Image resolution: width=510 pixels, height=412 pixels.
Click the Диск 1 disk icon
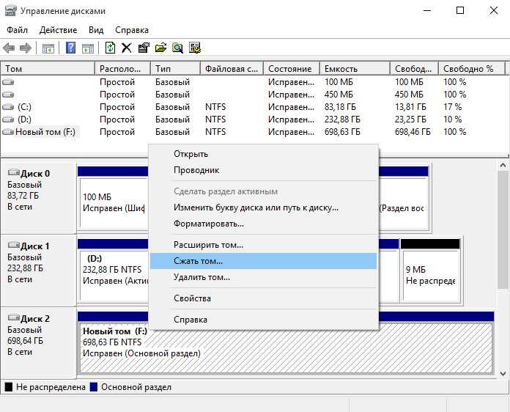click(14, 245)
